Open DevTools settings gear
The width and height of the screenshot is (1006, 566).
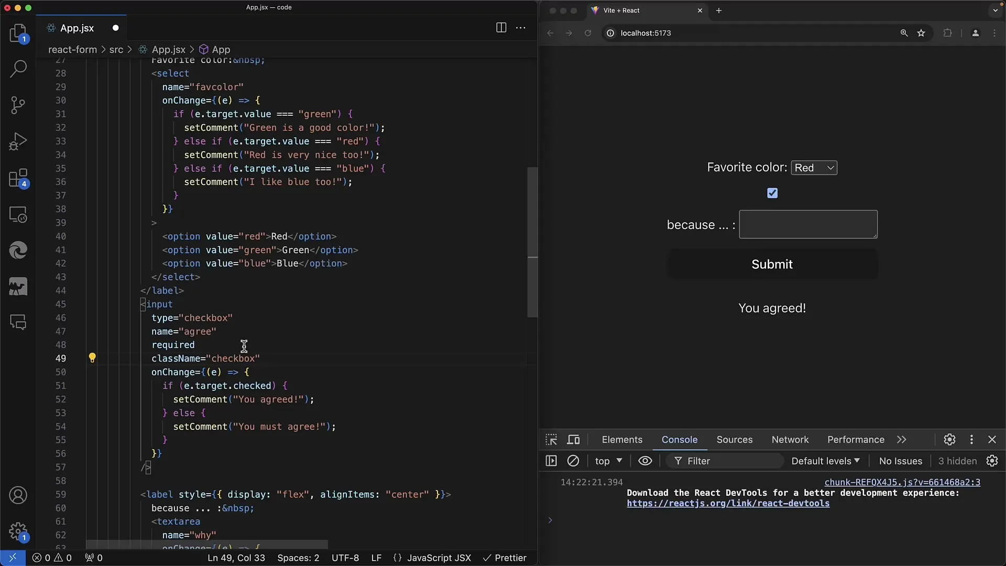949,440
